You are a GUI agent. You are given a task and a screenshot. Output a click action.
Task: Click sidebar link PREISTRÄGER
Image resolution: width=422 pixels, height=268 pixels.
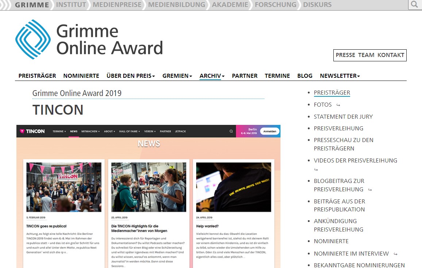[332, 93]
